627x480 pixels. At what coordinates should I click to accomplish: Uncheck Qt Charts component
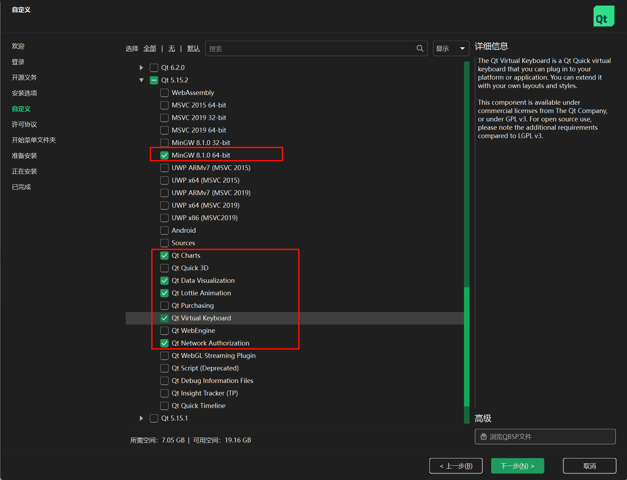click(164, 255)
